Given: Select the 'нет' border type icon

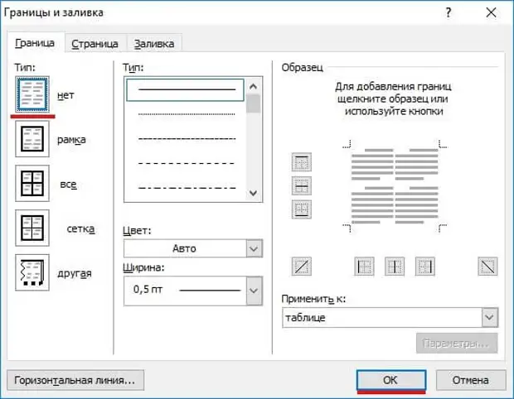Looking at the screenshot, I should [x=33, y=94].
